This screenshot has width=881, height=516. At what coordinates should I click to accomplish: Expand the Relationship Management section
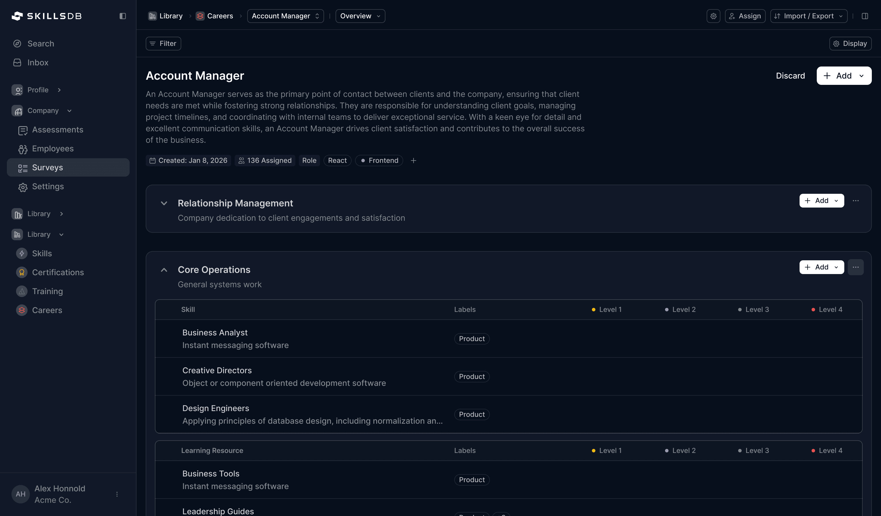tap(164, 203)
